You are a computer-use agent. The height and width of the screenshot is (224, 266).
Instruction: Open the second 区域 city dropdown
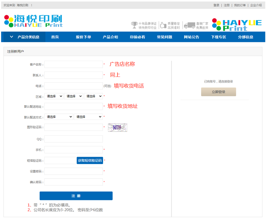74,96
